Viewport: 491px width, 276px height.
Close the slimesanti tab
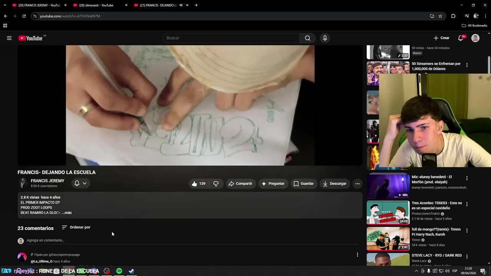pyautogui.click(x=126, y=5)
